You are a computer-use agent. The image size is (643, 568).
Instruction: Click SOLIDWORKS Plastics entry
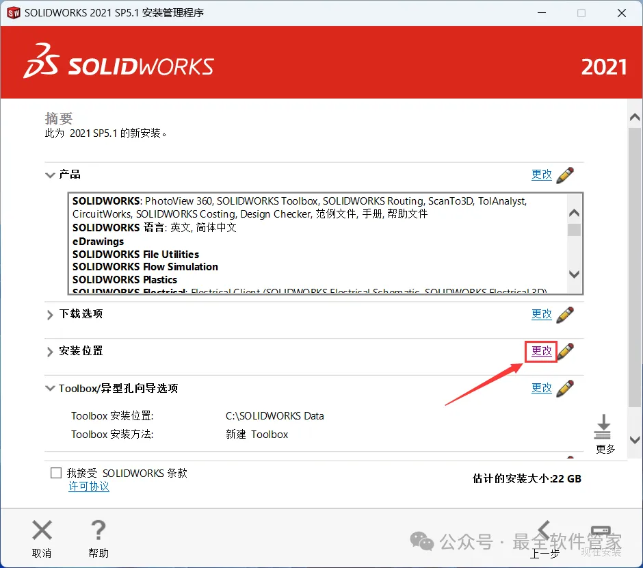[124, 280]
